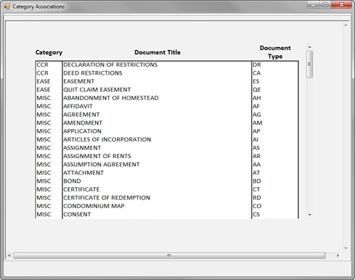
Task: Click MISC category in the BOND row
Action: coord(44,181)
